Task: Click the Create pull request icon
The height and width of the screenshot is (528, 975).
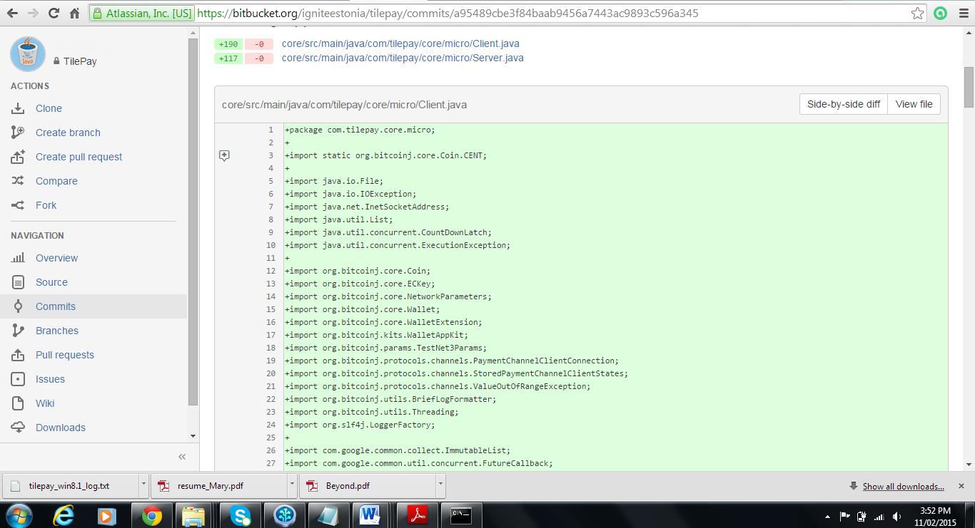Action: [x=19, y=157]
